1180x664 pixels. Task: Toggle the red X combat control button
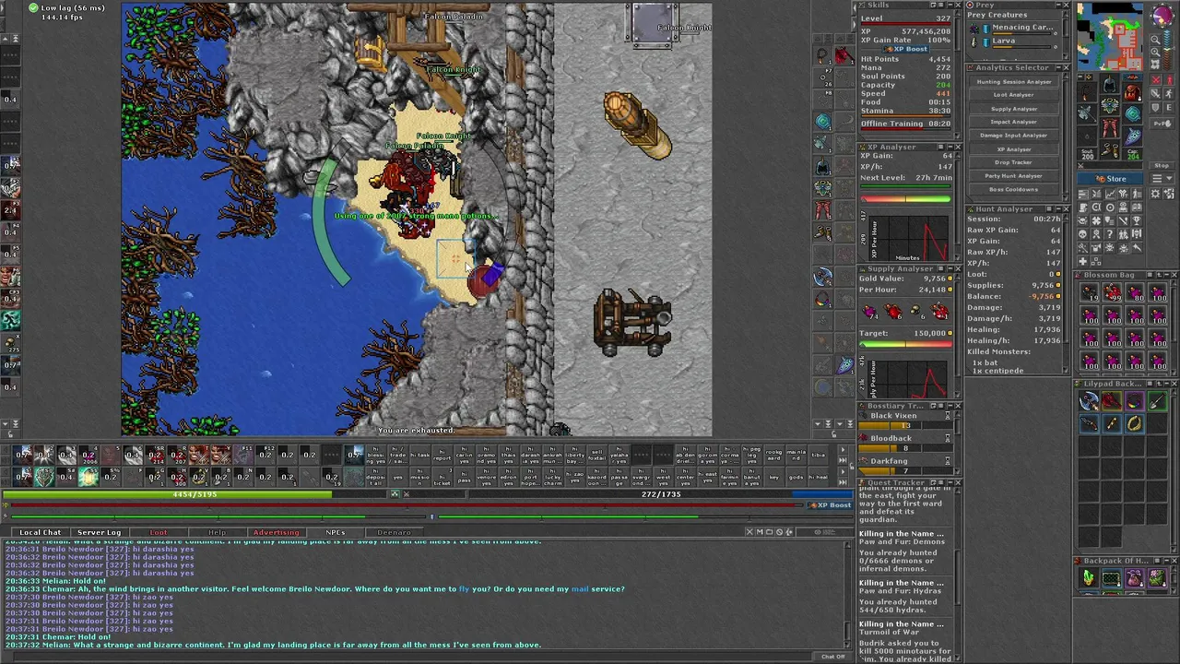(1155, 79)
